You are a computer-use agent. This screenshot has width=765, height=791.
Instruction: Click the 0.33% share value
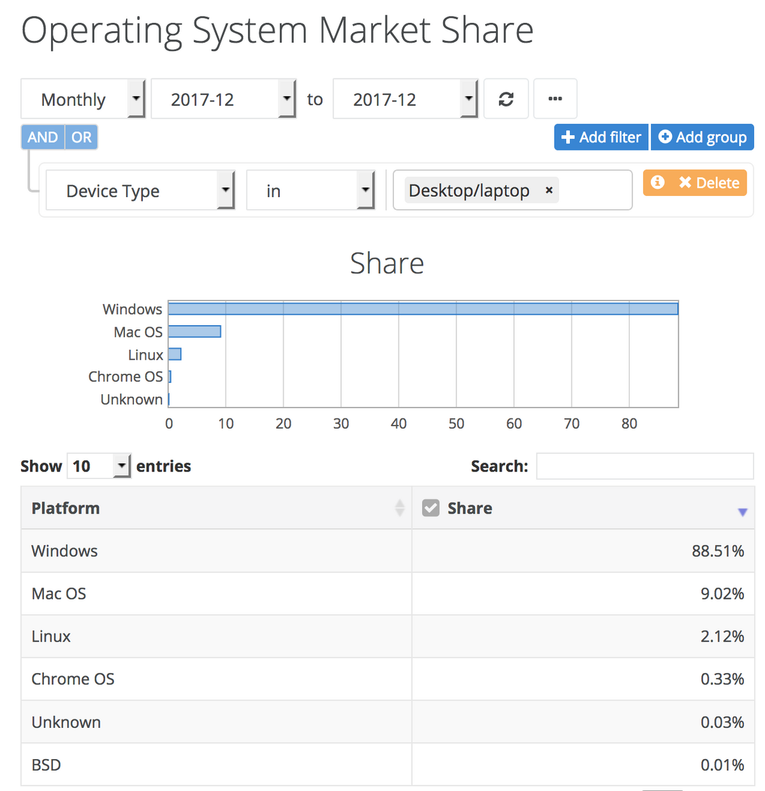coord(722,679)
